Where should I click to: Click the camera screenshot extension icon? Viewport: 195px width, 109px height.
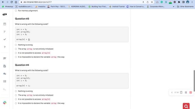tap(157, 2)
